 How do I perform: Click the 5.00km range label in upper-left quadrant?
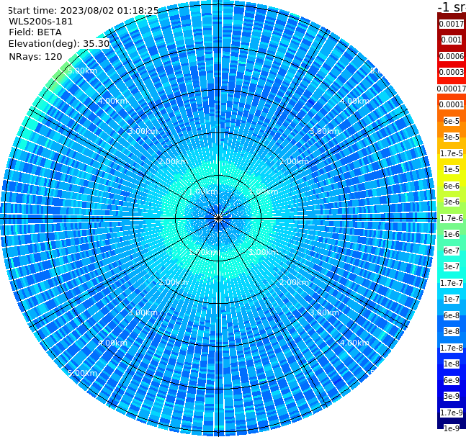[83, 71]
